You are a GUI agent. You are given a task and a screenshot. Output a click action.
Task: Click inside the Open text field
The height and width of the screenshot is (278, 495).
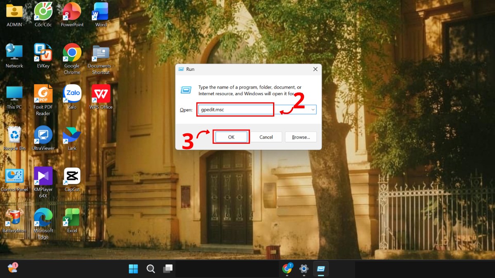pos(235,109)
